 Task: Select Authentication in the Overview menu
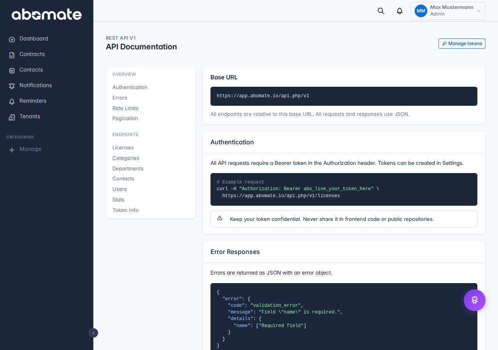point(130,87)
